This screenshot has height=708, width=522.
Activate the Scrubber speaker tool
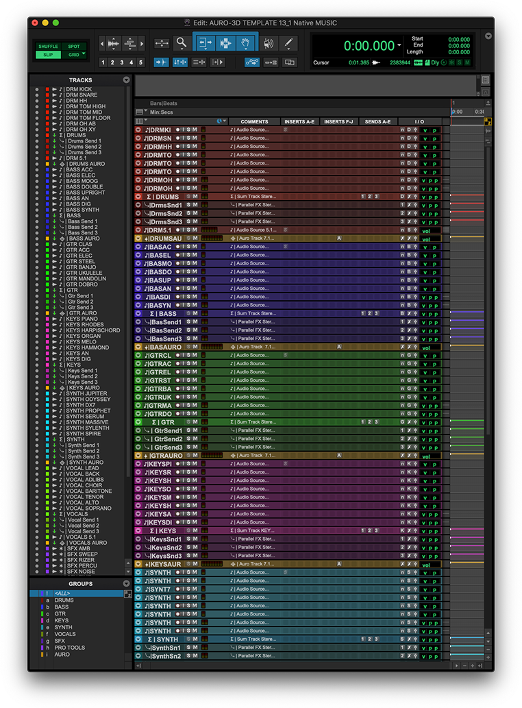[x=269, y=43]
